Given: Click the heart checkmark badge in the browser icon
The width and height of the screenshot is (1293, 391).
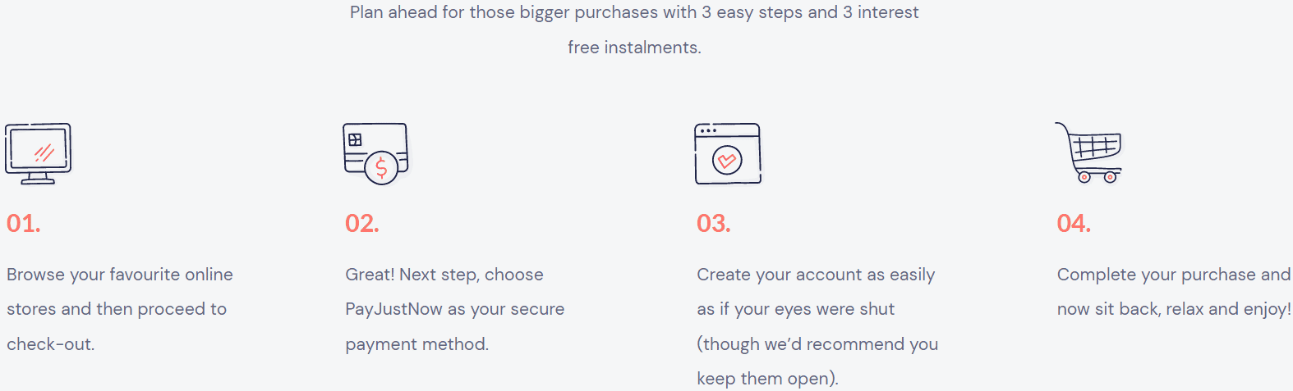Looking at the screenshot, I should 727,160.
